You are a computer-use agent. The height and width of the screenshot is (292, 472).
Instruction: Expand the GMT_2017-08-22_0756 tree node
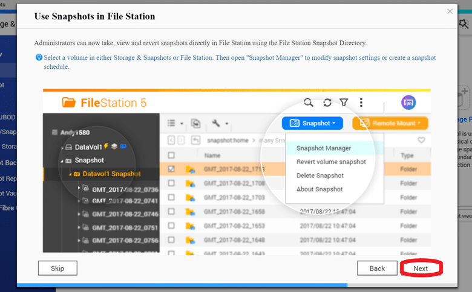point(79,240)
